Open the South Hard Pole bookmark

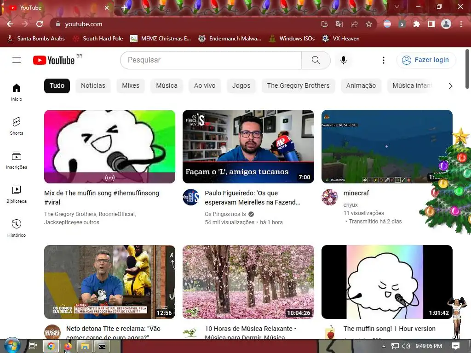coord(98,39)
